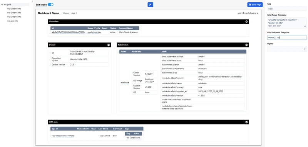The height and width of the screenshot is (147, 308).
Task: Open App 1 menu item
Action: 74,13
